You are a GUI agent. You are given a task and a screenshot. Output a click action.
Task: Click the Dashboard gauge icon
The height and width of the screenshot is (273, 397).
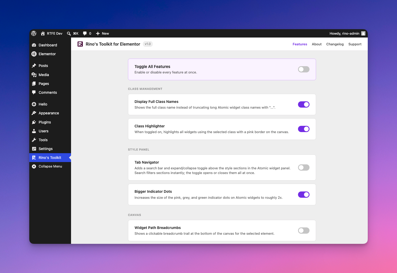(x=34, y=45)
